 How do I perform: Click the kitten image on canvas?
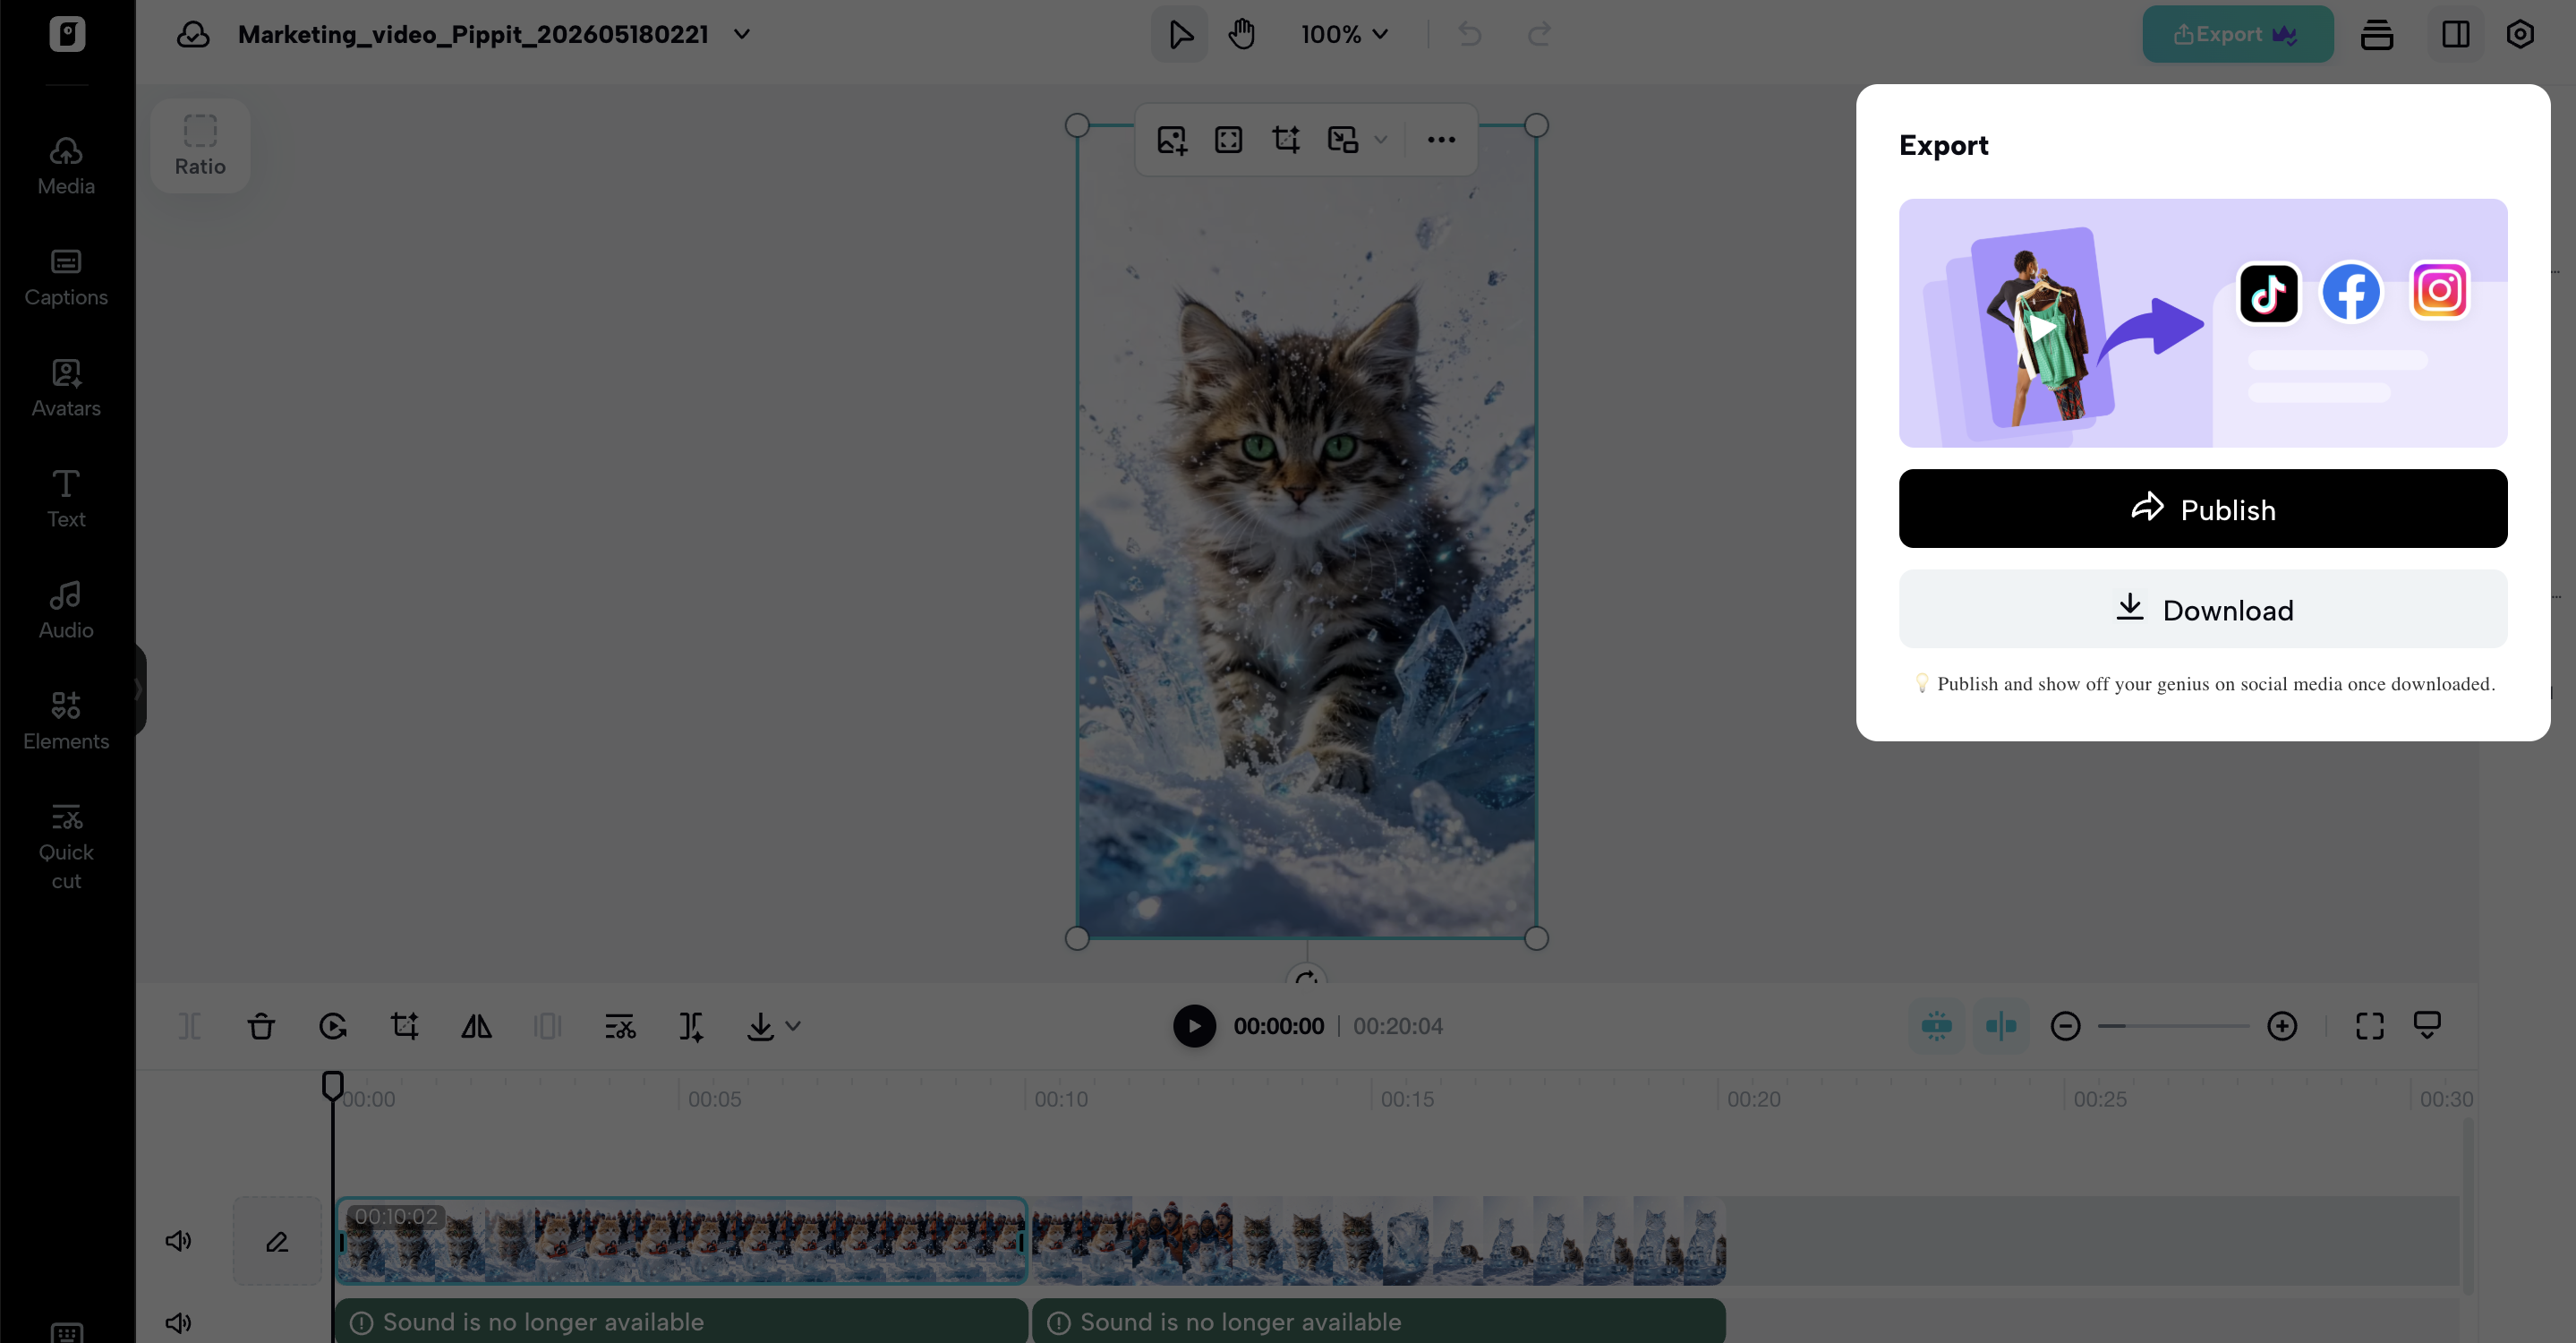[1307, 531]
